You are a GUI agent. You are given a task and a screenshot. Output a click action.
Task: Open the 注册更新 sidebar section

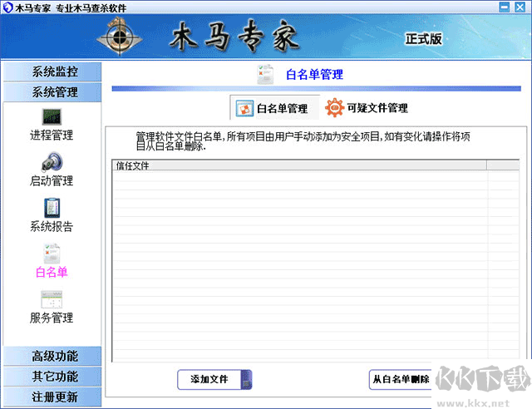coord(52,397)
